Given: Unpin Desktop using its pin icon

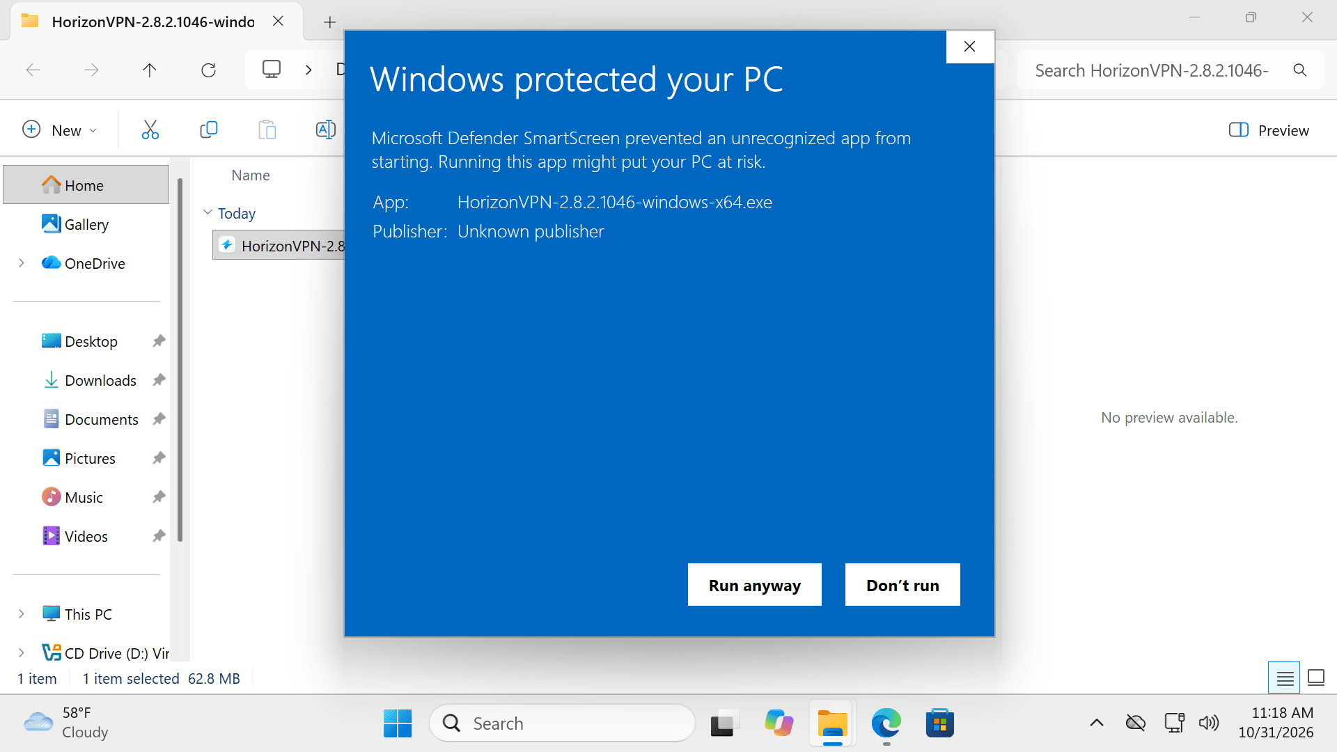Looking at the screenshot, I should pyautogui.click(x=159, y=341).
